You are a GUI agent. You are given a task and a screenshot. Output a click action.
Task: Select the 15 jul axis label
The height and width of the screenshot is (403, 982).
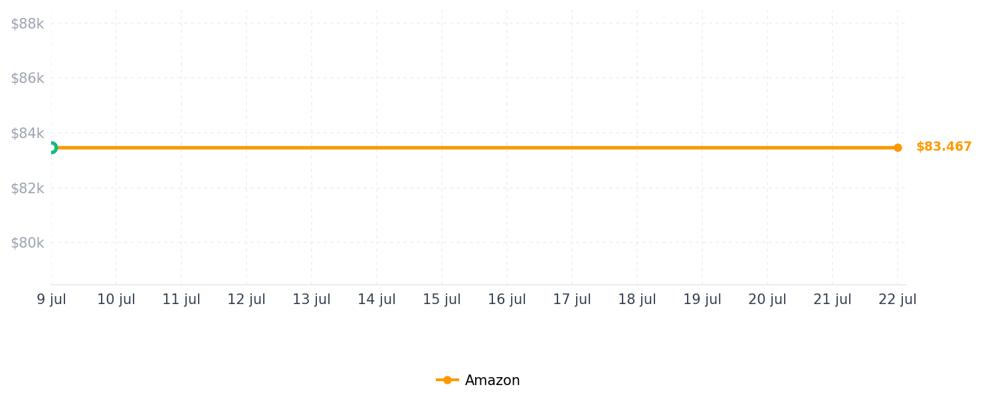[x=442, y=299]
